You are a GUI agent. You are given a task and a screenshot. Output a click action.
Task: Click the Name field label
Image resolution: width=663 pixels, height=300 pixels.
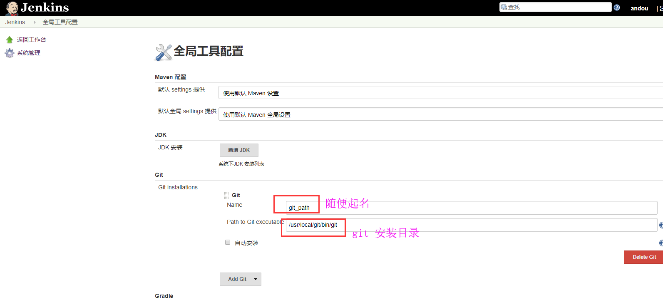(234, 205)
